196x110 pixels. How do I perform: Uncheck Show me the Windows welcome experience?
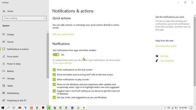coord(54,84)
